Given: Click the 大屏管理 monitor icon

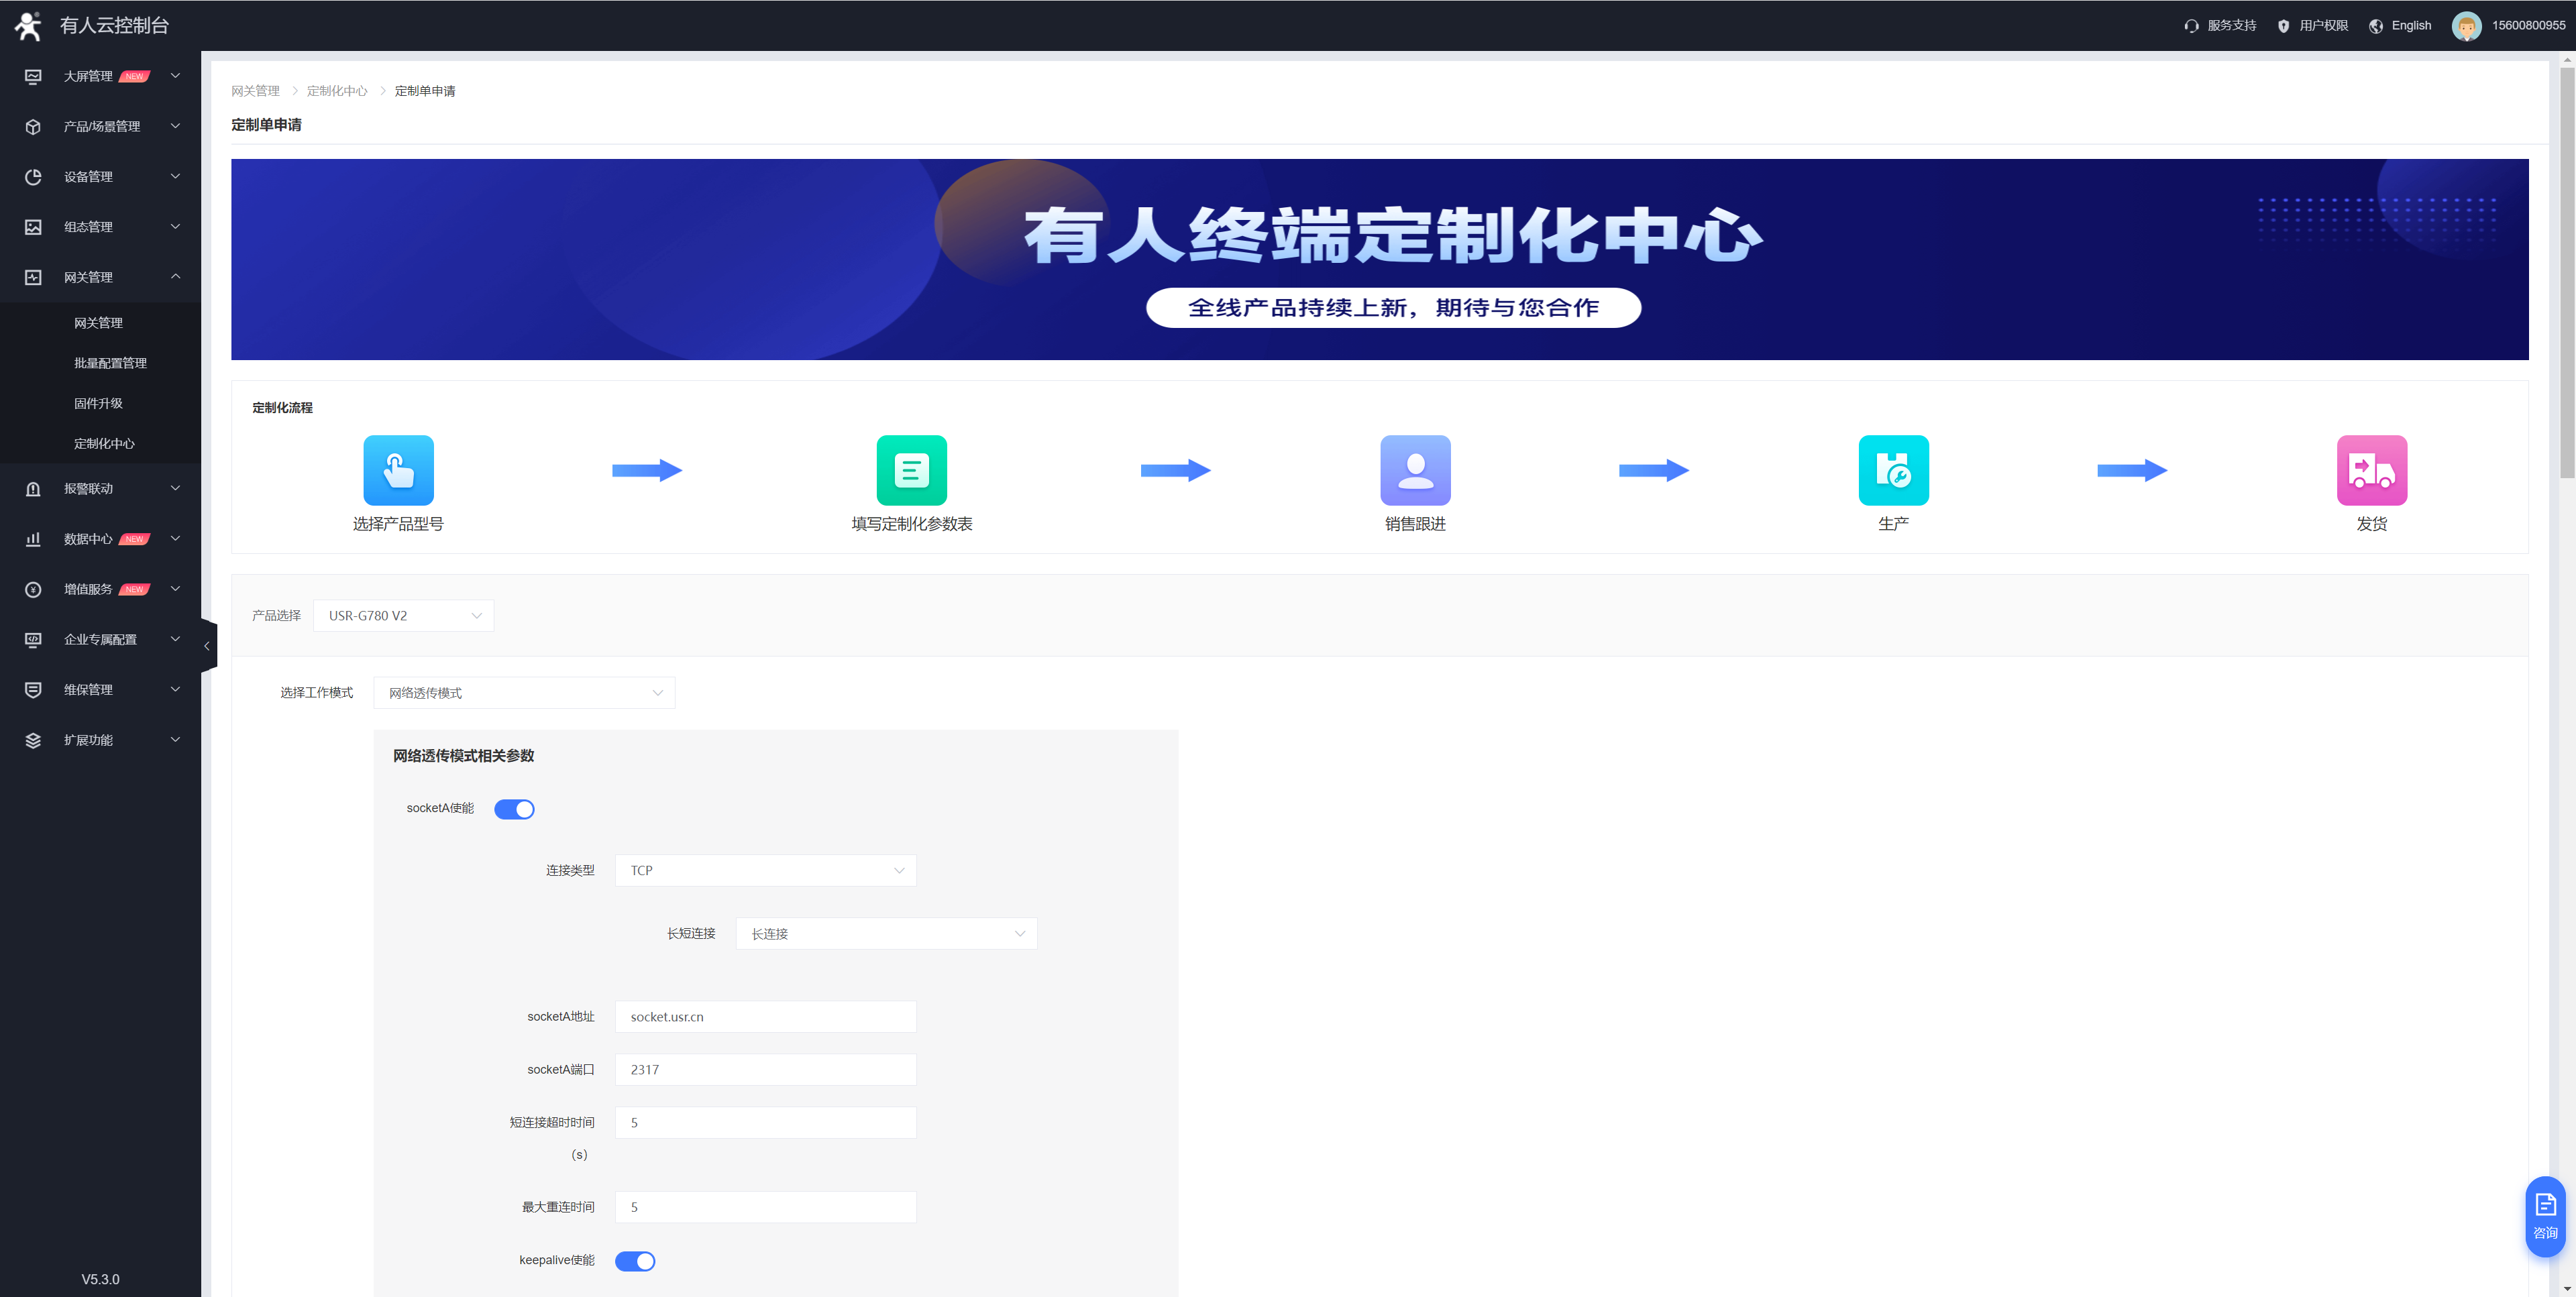Looking at the screenshot, I should coord(33,76).
